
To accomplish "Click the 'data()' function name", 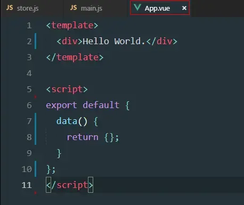I will 72,121.
